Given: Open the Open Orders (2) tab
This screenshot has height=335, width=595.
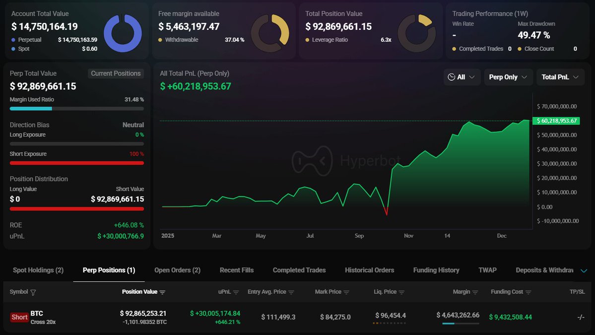Looking at the screenshot, I should click(x=177, y=270).
